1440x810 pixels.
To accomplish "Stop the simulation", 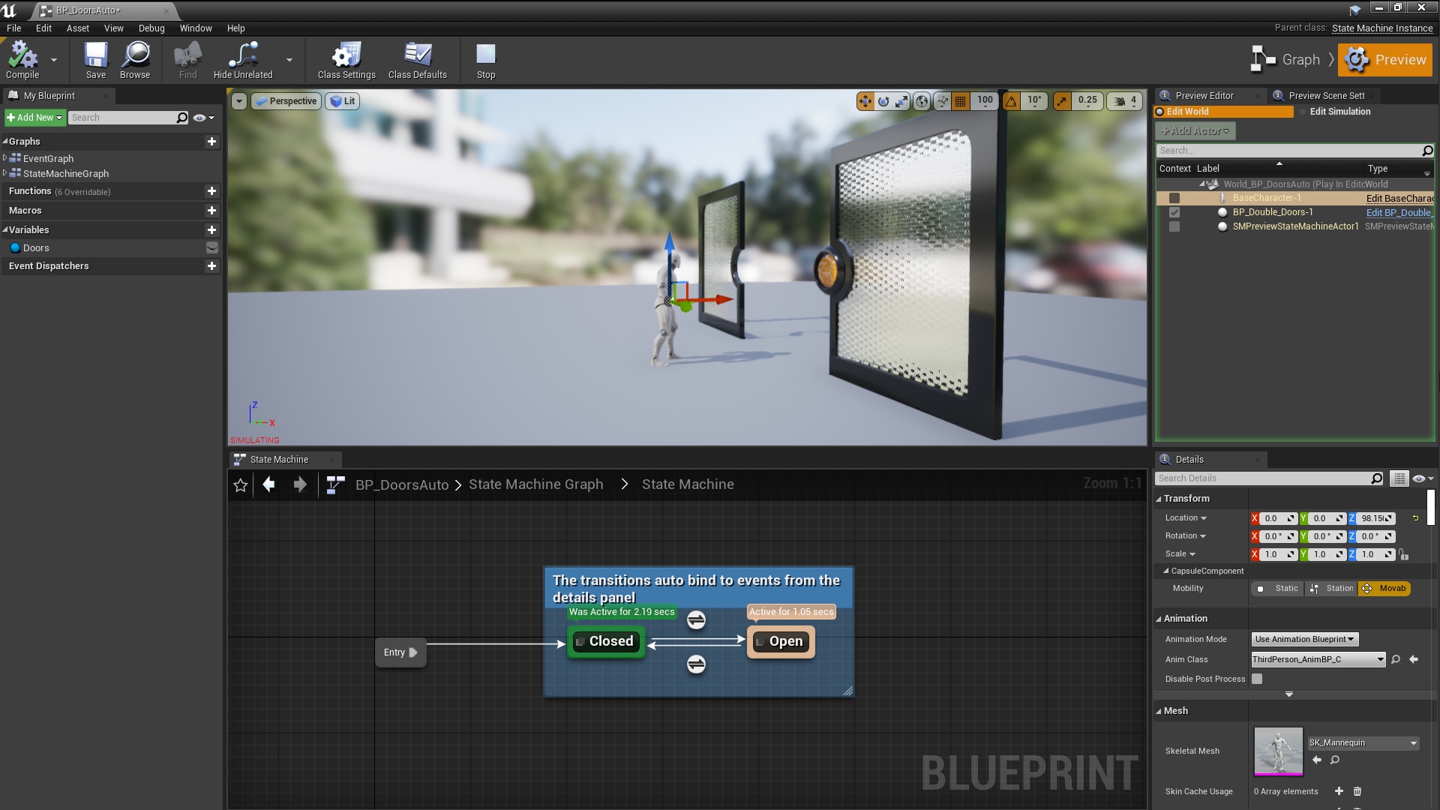I will pos(486,60).
